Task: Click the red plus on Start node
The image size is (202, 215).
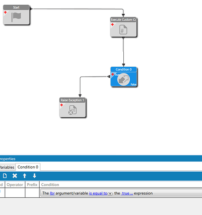Action: 6,12
